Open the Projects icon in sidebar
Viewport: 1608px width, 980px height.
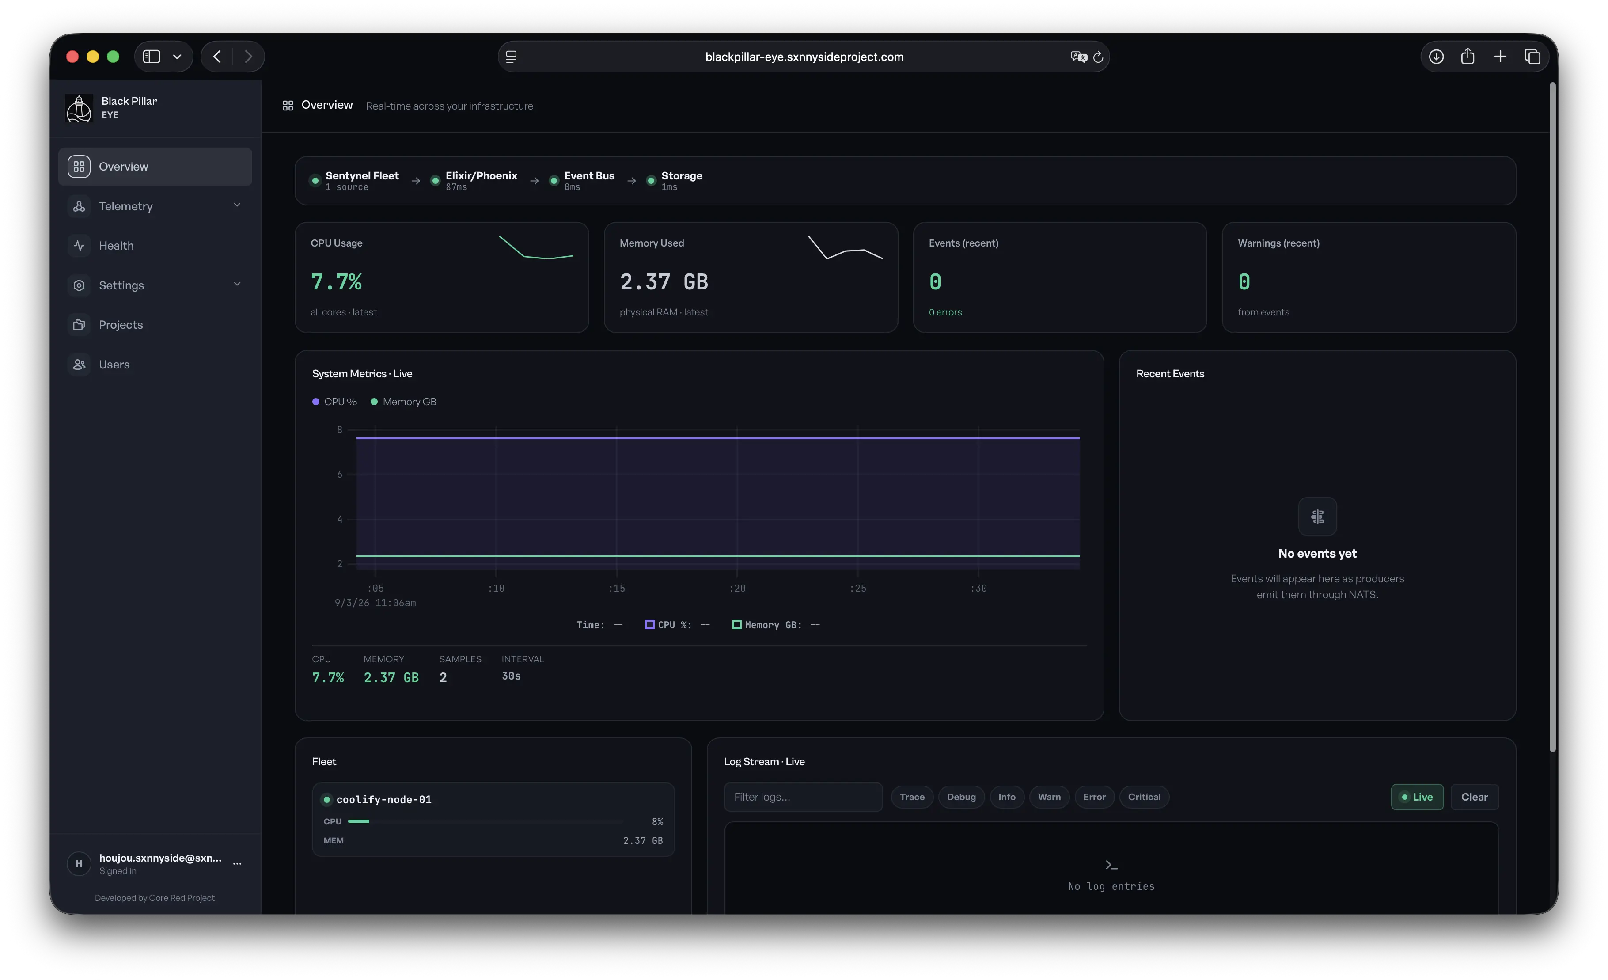coord(79,324)
